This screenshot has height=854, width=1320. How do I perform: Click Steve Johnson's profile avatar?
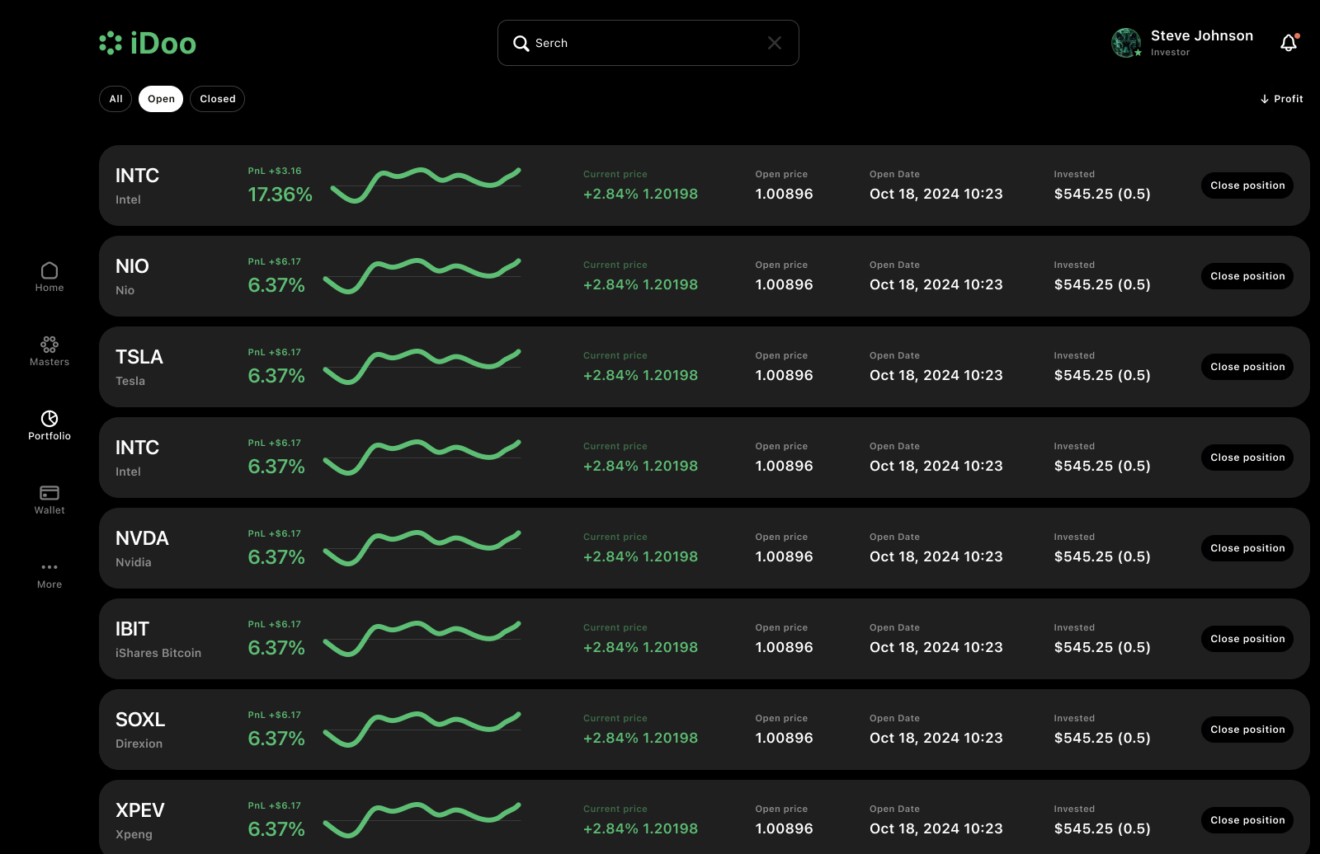[1126, 43]
